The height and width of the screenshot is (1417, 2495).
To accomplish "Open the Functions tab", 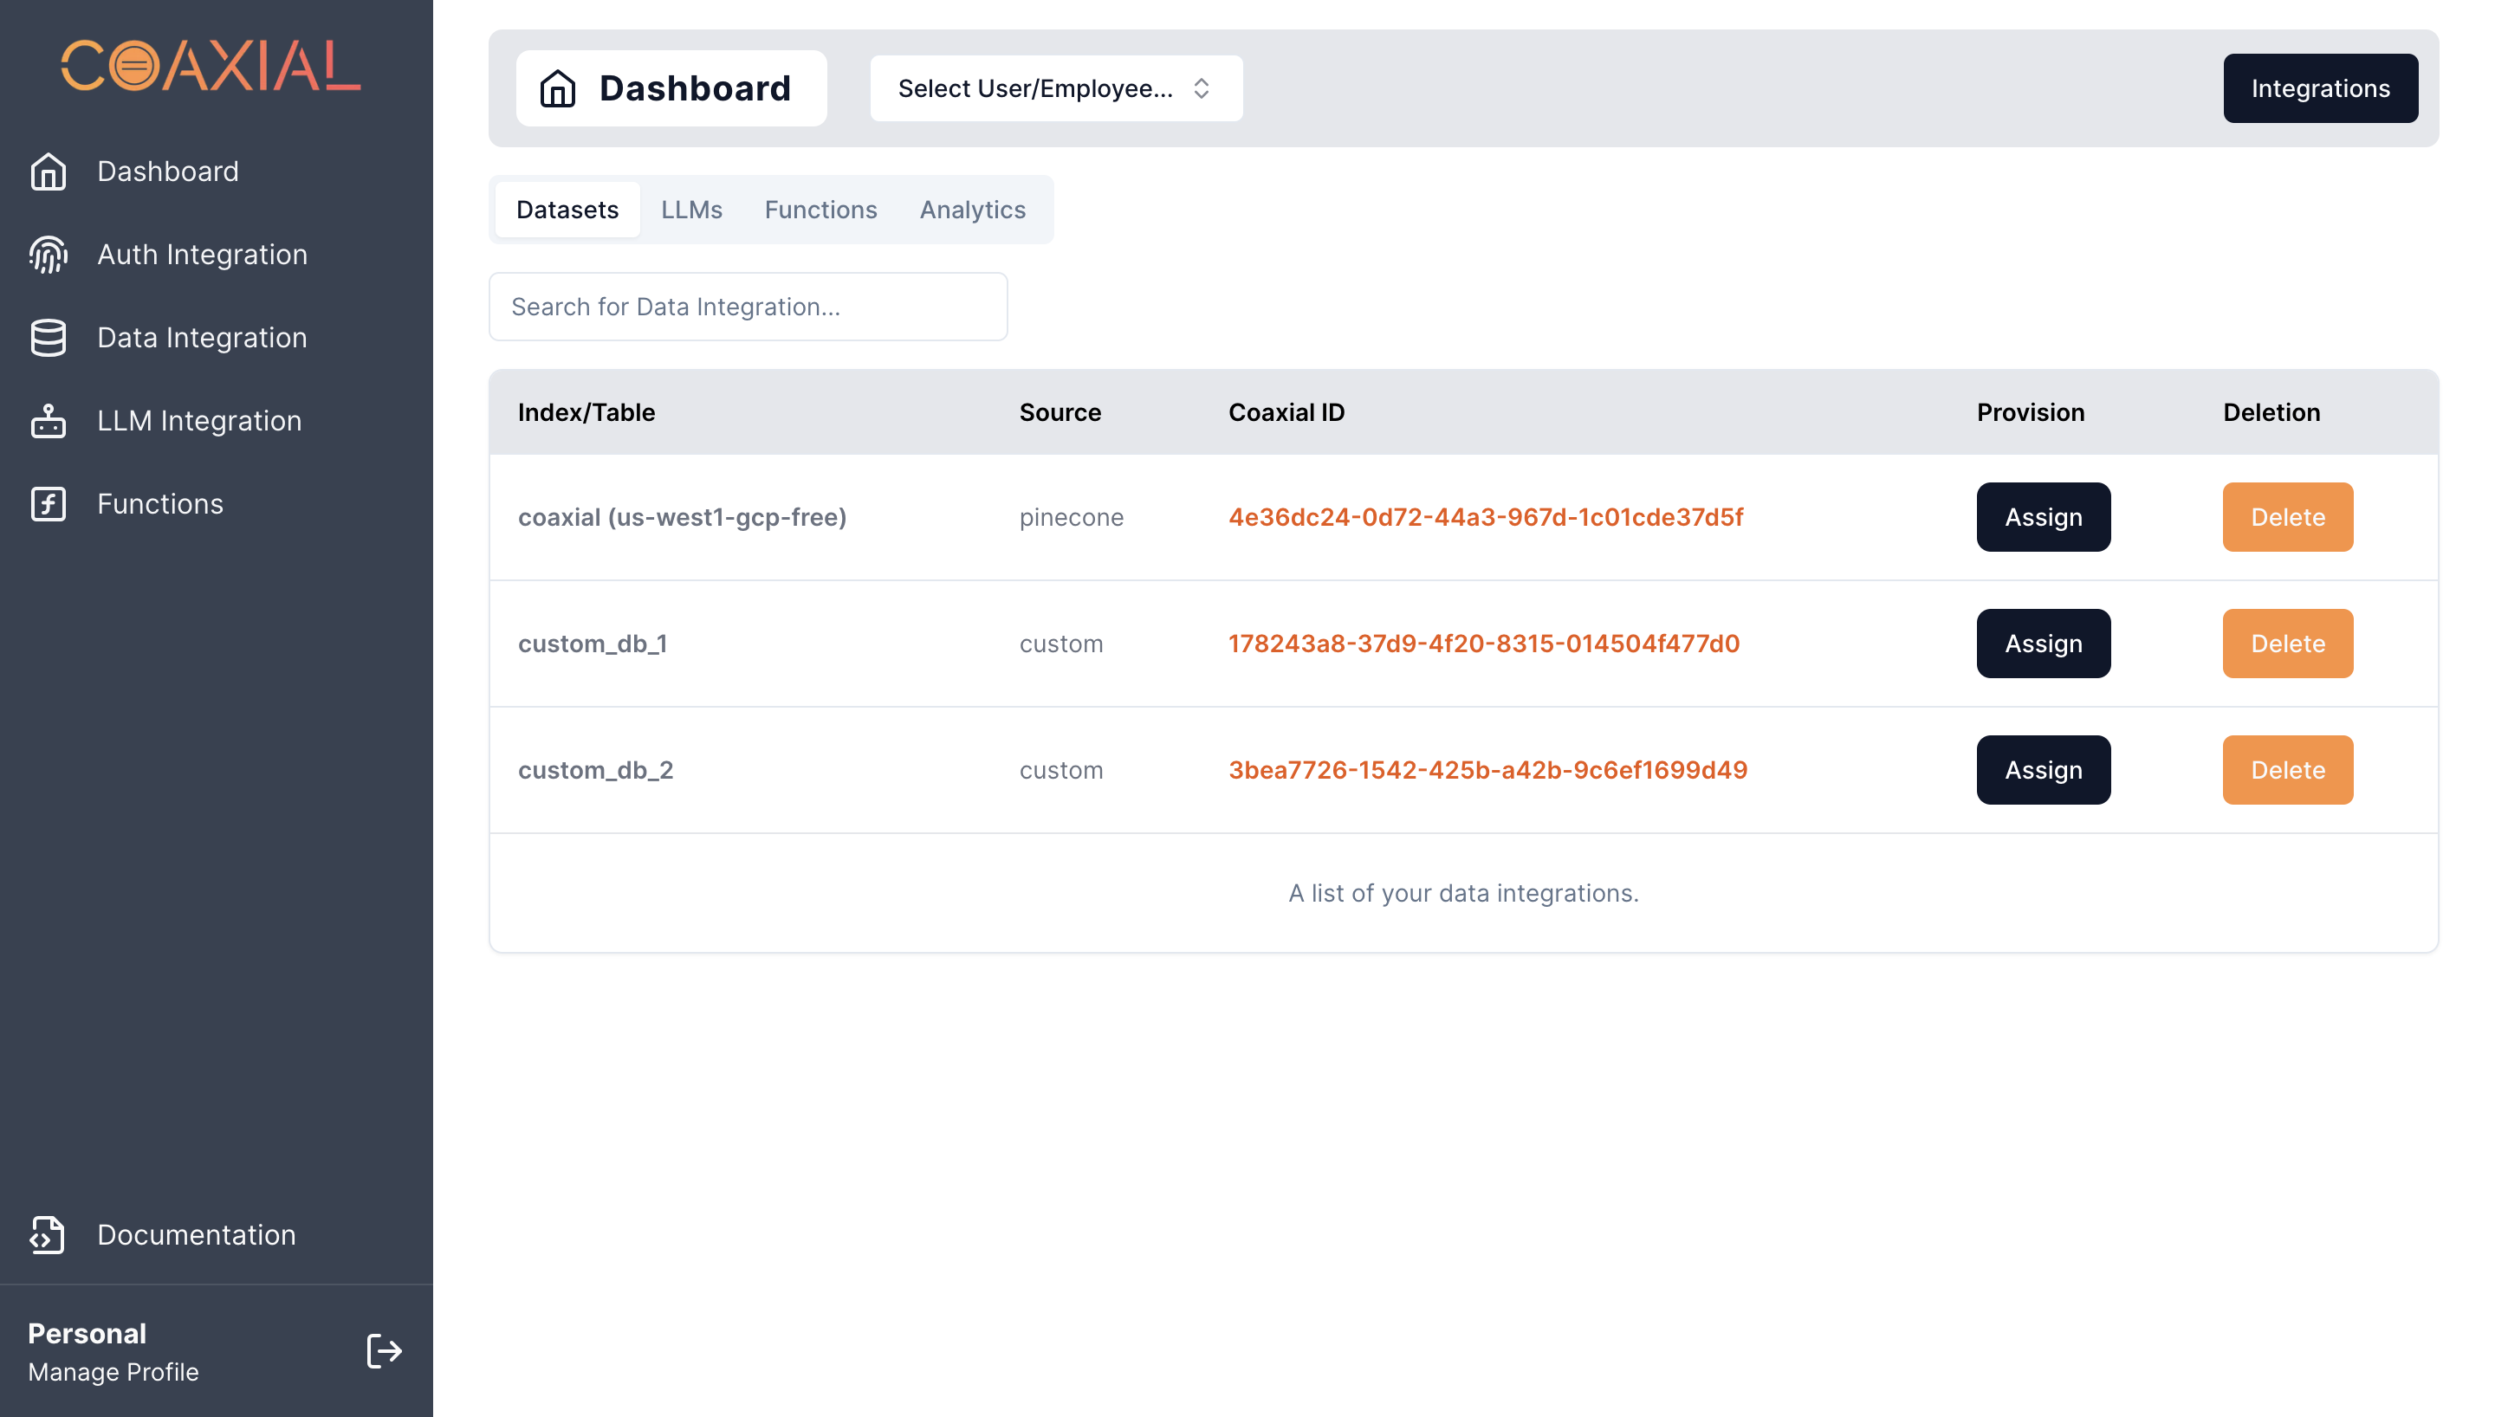I will click(820, 210).
